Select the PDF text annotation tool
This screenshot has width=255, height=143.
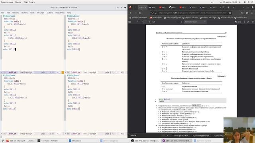pyautogui.click(x=244, y=22)
